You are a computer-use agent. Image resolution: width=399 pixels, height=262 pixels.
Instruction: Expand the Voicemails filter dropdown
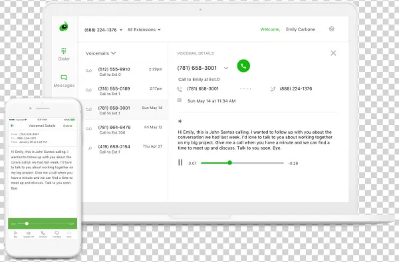pyautogui.click(x=101, y=53)
